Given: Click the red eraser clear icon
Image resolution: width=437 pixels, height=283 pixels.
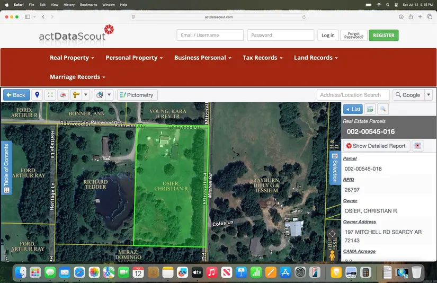Looking at the screenshot, I should (63, 95).
